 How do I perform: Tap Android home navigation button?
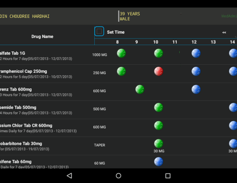tap(118, 176)
